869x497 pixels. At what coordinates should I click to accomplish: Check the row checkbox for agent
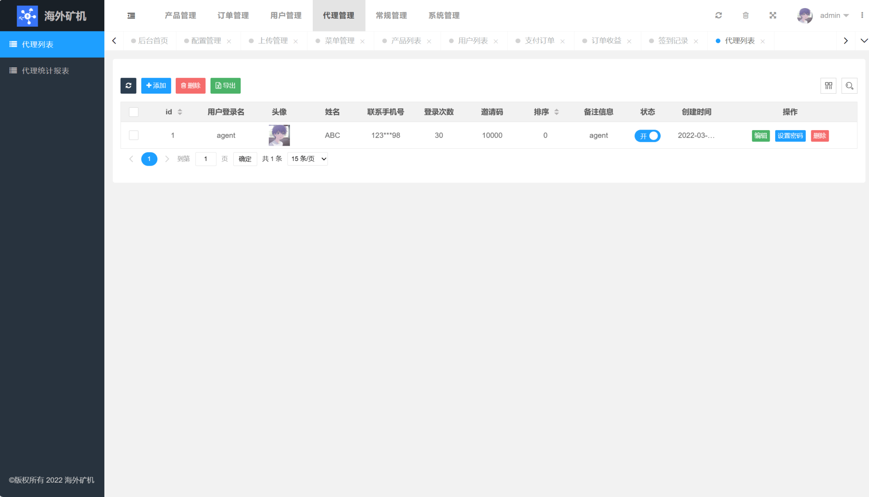coord(134,135)
